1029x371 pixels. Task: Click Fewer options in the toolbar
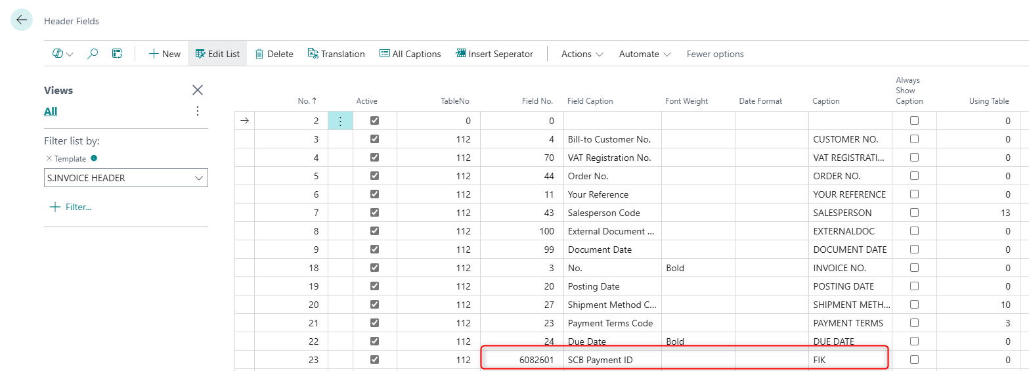point(715,54)
